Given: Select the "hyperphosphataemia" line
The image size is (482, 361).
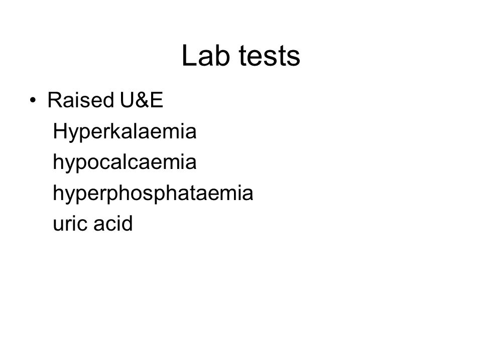Looking at the screenshot, I should [153, 194].
